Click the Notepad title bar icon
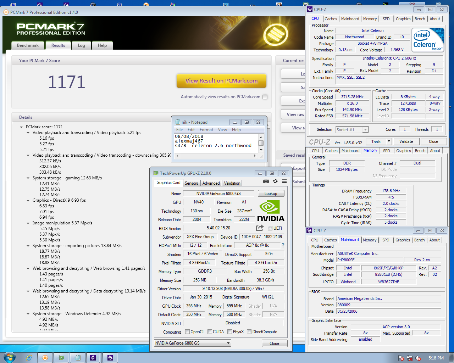The width and height of the screenshot is (454, 363). click(177, 122)
